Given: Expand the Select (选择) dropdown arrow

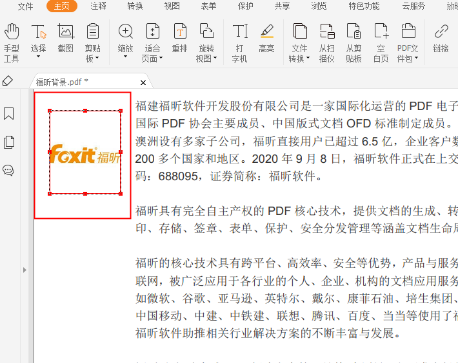Looking at the screenshot, I should click(x=38, y=57).
